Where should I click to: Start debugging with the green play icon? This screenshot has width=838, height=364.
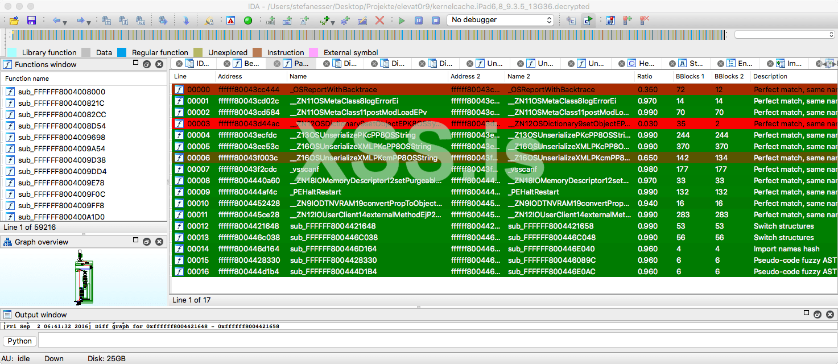click(401, 20)
